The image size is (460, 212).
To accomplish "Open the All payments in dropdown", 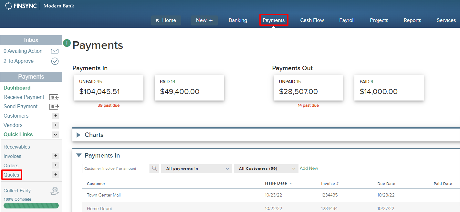I will pyautogui.click(x=196, y=169).
